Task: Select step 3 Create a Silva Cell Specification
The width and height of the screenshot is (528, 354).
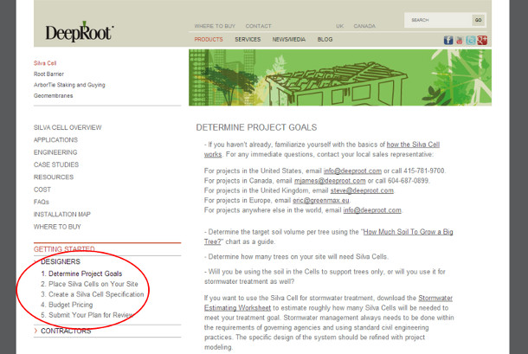Action: point(93,294)
